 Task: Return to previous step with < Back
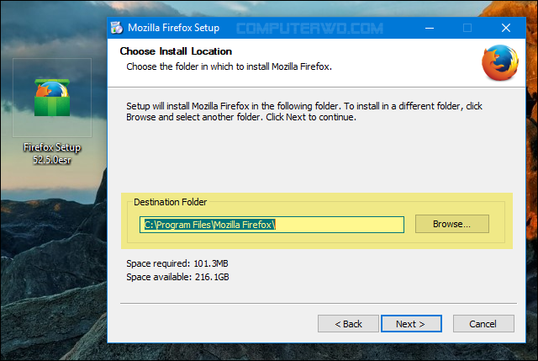[348, 324]
